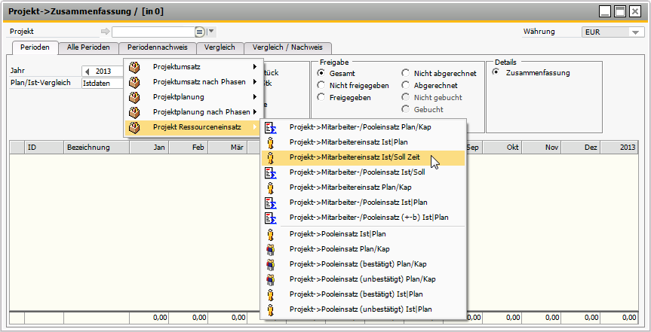This screenshot has width=651, height=332.
Task: Click the box icon beside Projektumsatz
Action: 134,67
